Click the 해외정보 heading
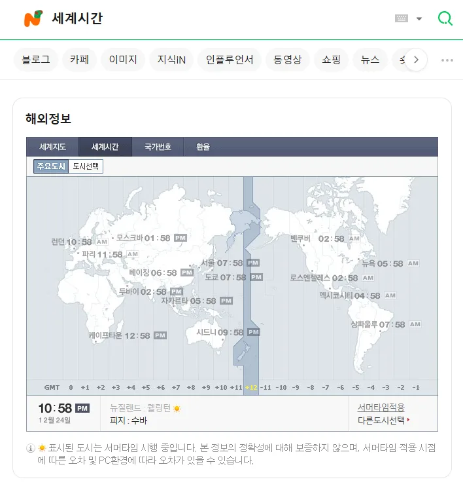The image size is (463, 490). (48, 119)
